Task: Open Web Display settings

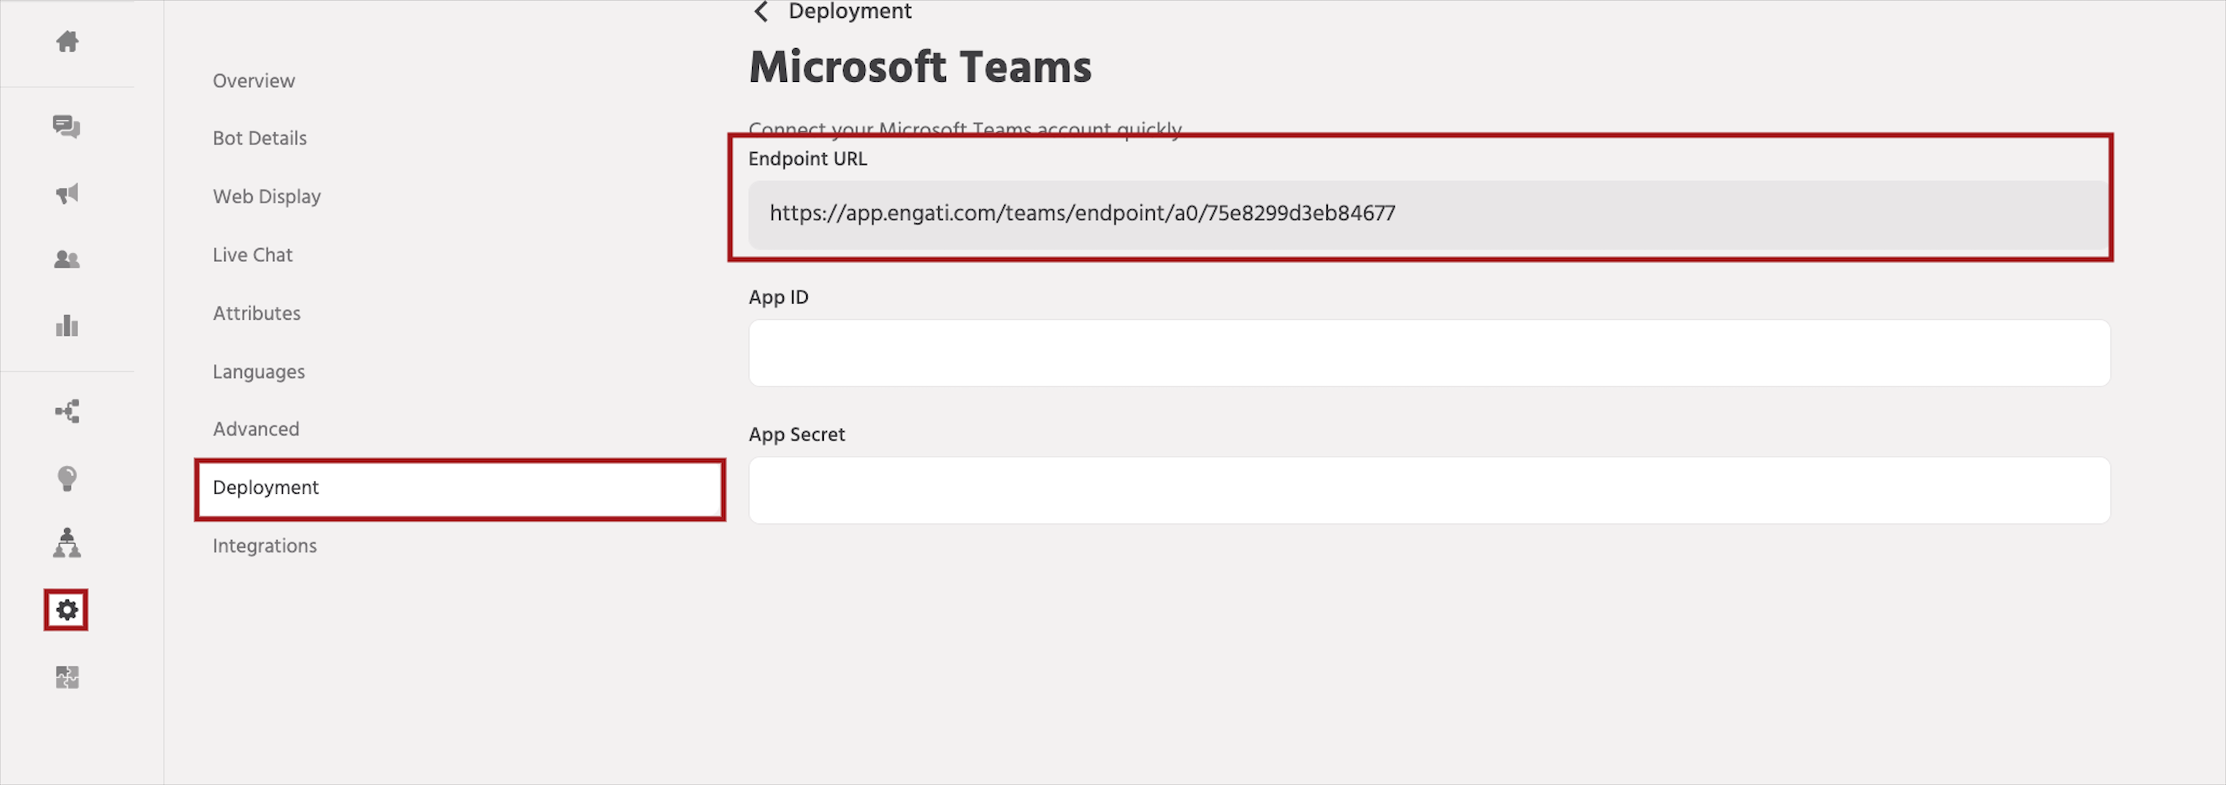Action: pyautogui.click(x=266, y=197)
